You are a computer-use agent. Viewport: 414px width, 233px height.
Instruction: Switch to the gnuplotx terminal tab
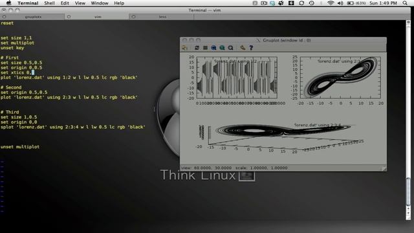tap(32, 17)
